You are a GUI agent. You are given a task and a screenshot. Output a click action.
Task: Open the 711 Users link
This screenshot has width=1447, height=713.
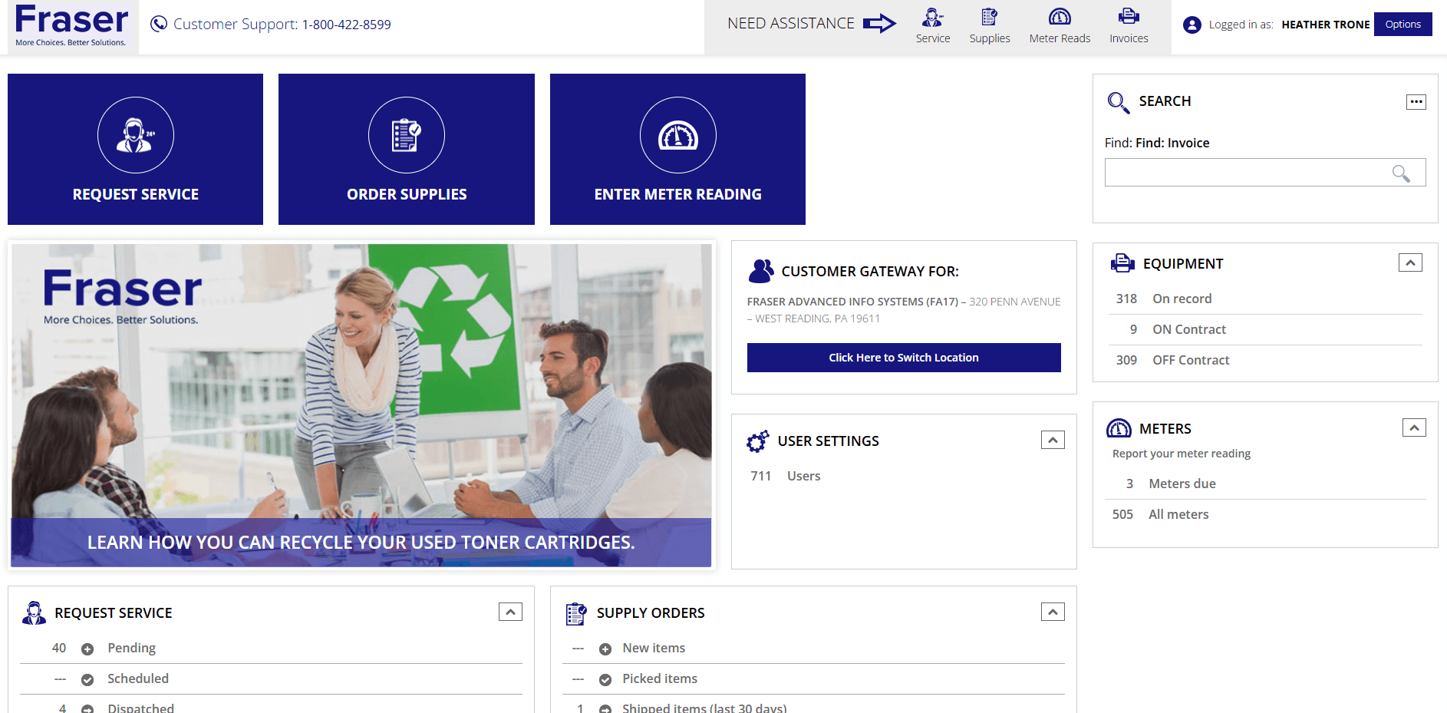(786, 476)
